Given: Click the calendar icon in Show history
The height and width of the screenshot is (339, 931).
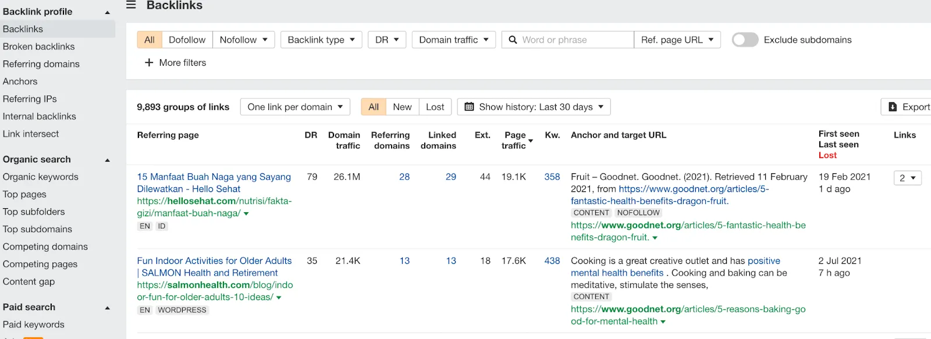Looking at the screenshot, I should pyautogui.click(x=469, y=107).
